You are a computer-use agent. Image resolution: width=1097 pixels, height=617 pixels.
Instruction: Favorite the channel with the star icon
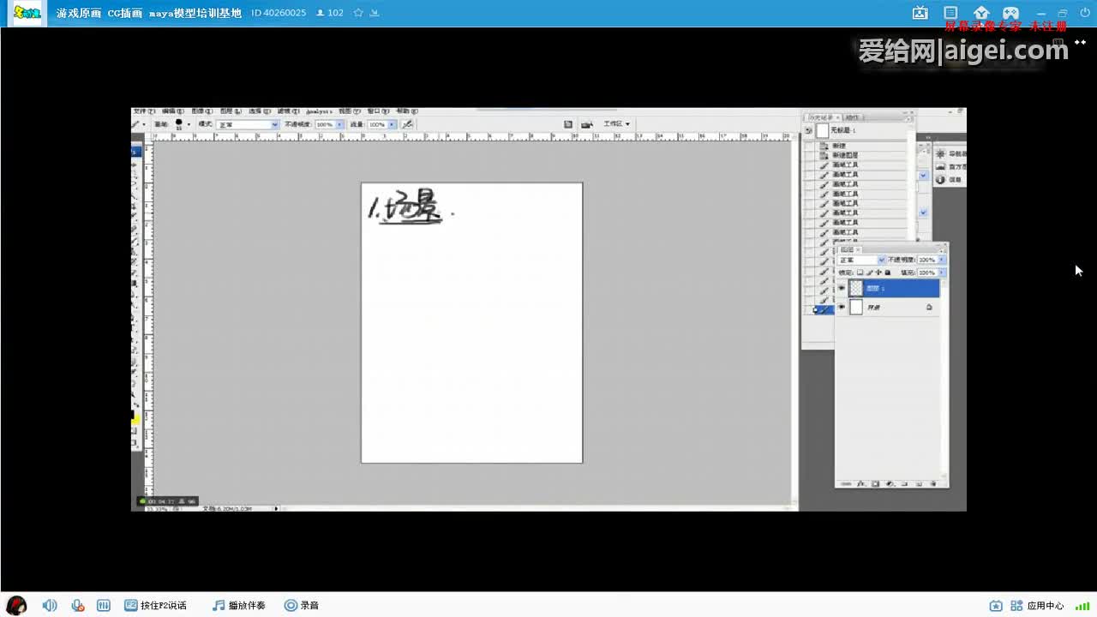(x=358, y=13)
